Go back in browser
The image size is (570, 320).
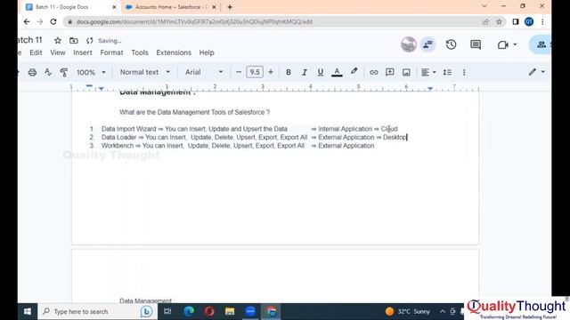click(x=27, y=21)
